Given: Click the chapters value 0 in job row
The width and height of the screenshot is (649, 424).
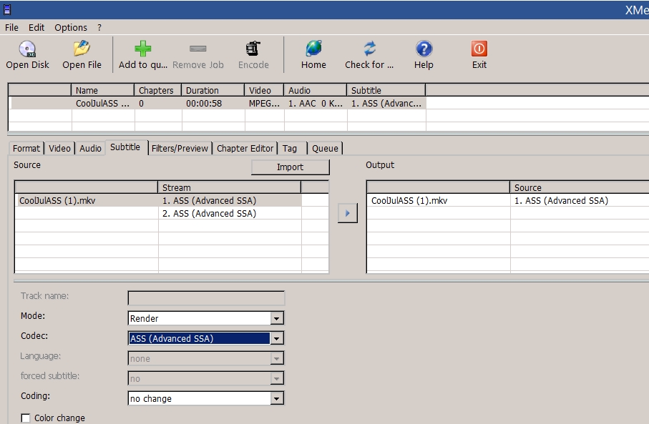Looking at the screenshot, I should tap(141, 104).
